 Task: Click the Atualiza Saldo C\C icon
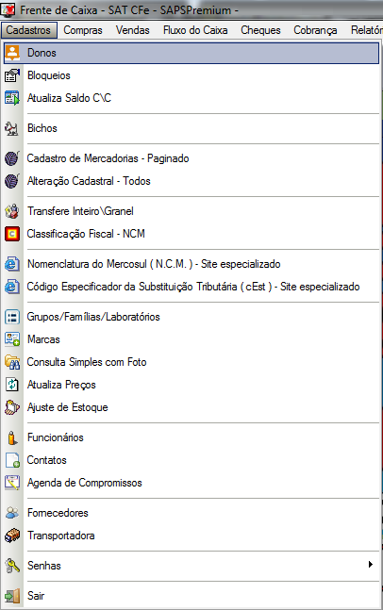point(12,98)
